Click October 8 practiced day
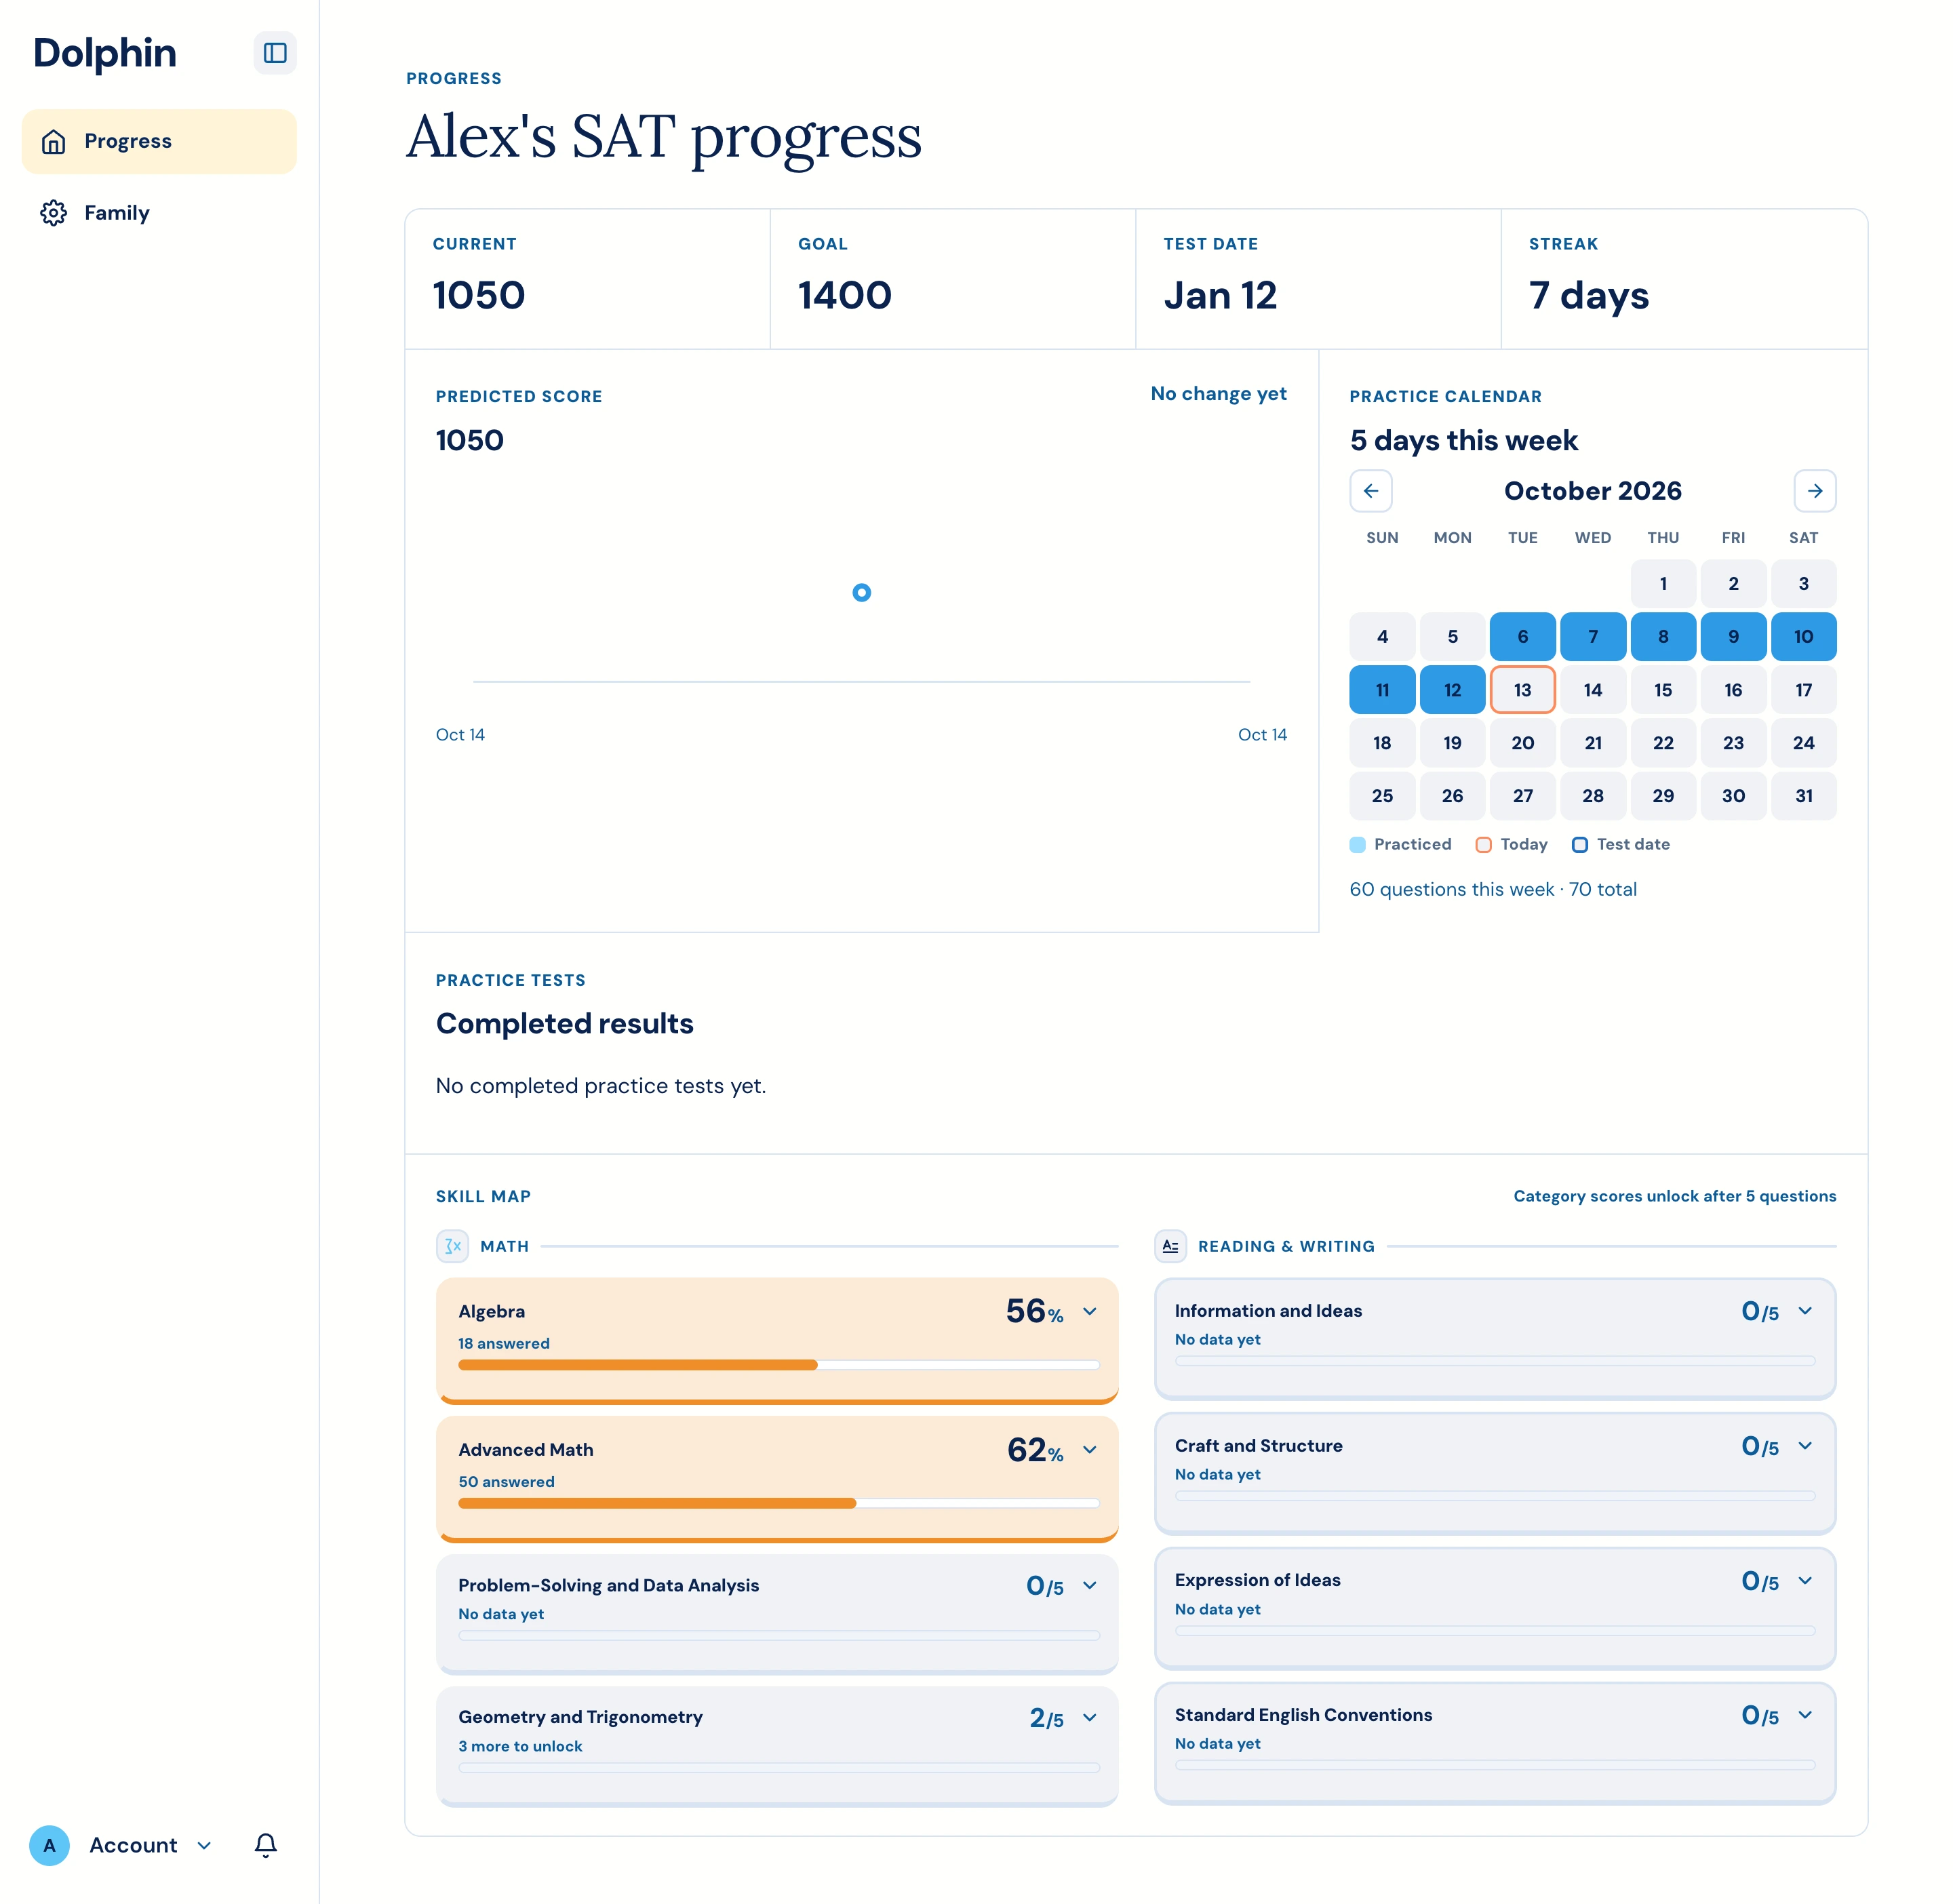Image resolution: width=1953 pixels, height=1904 pixels. (x=1663, y=637)
